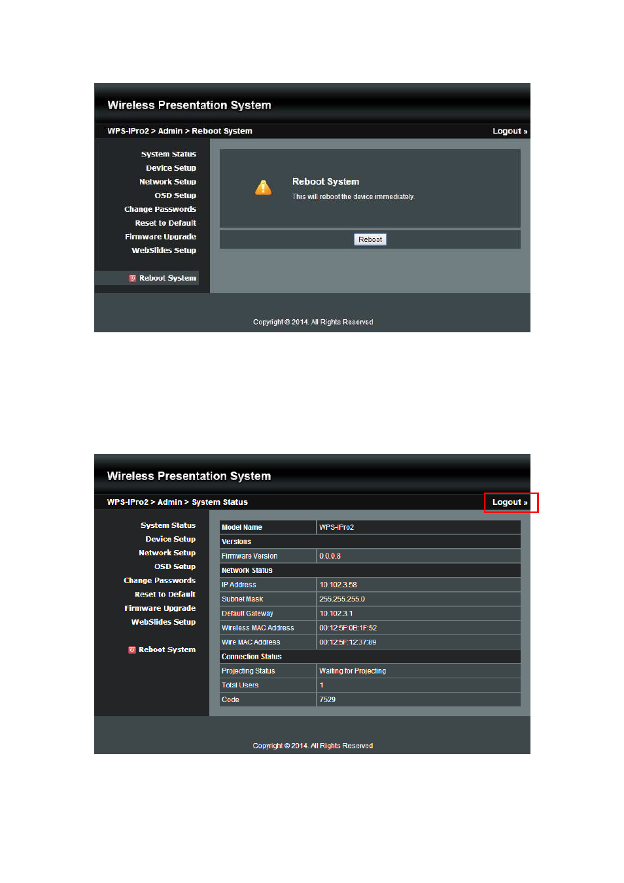Click the Total Users value '1'
This screenshot has height=883, width=624.
(x=419, y=685)
